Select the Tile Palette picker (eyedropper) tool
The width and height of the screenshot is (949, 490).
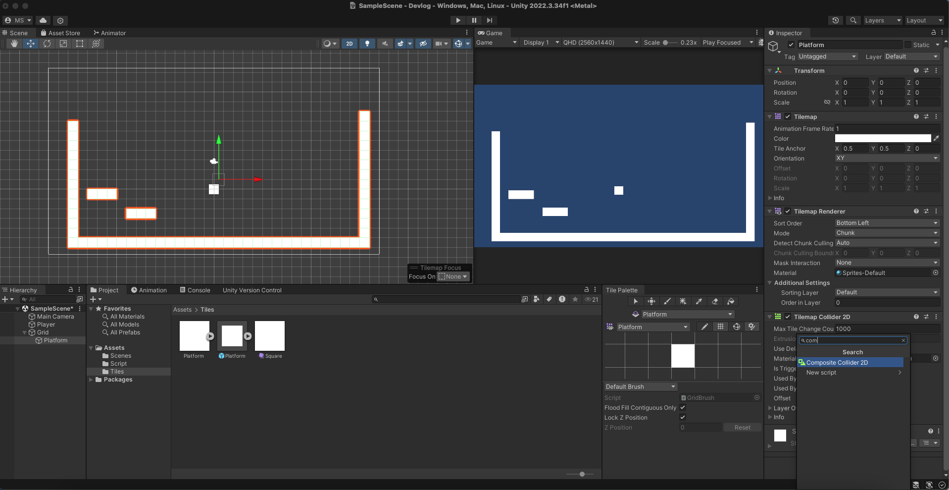[699, 301]
